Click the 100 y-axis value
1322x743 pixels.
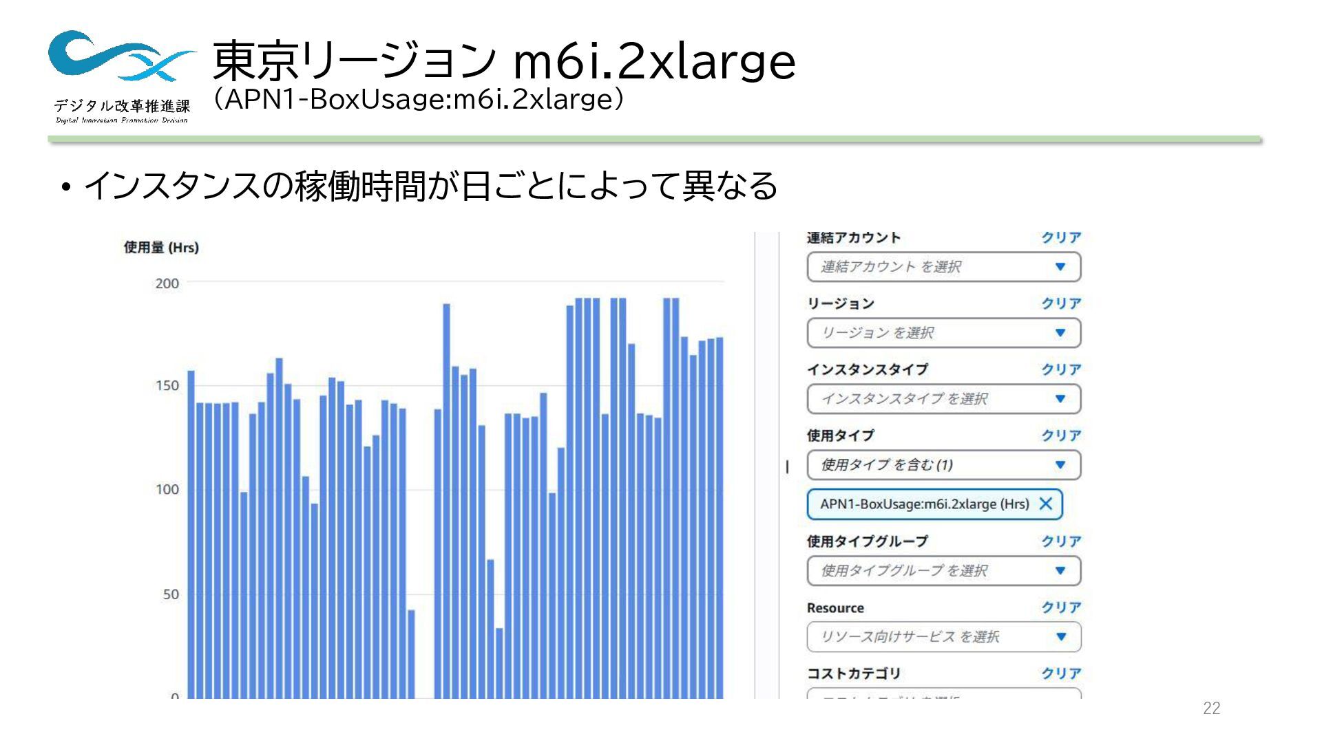(167, 490)
